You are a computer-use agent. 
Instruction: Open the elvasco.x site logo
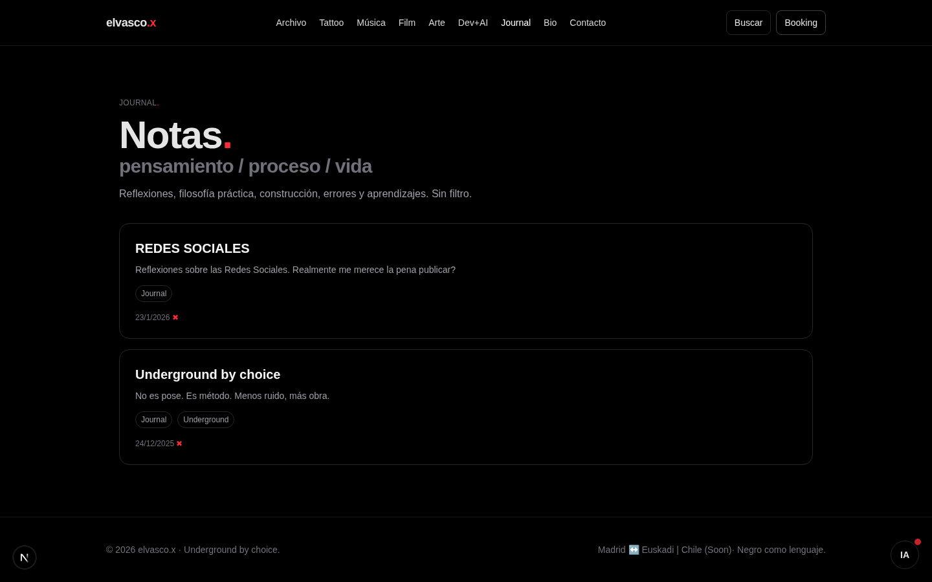tap(131, 23)
